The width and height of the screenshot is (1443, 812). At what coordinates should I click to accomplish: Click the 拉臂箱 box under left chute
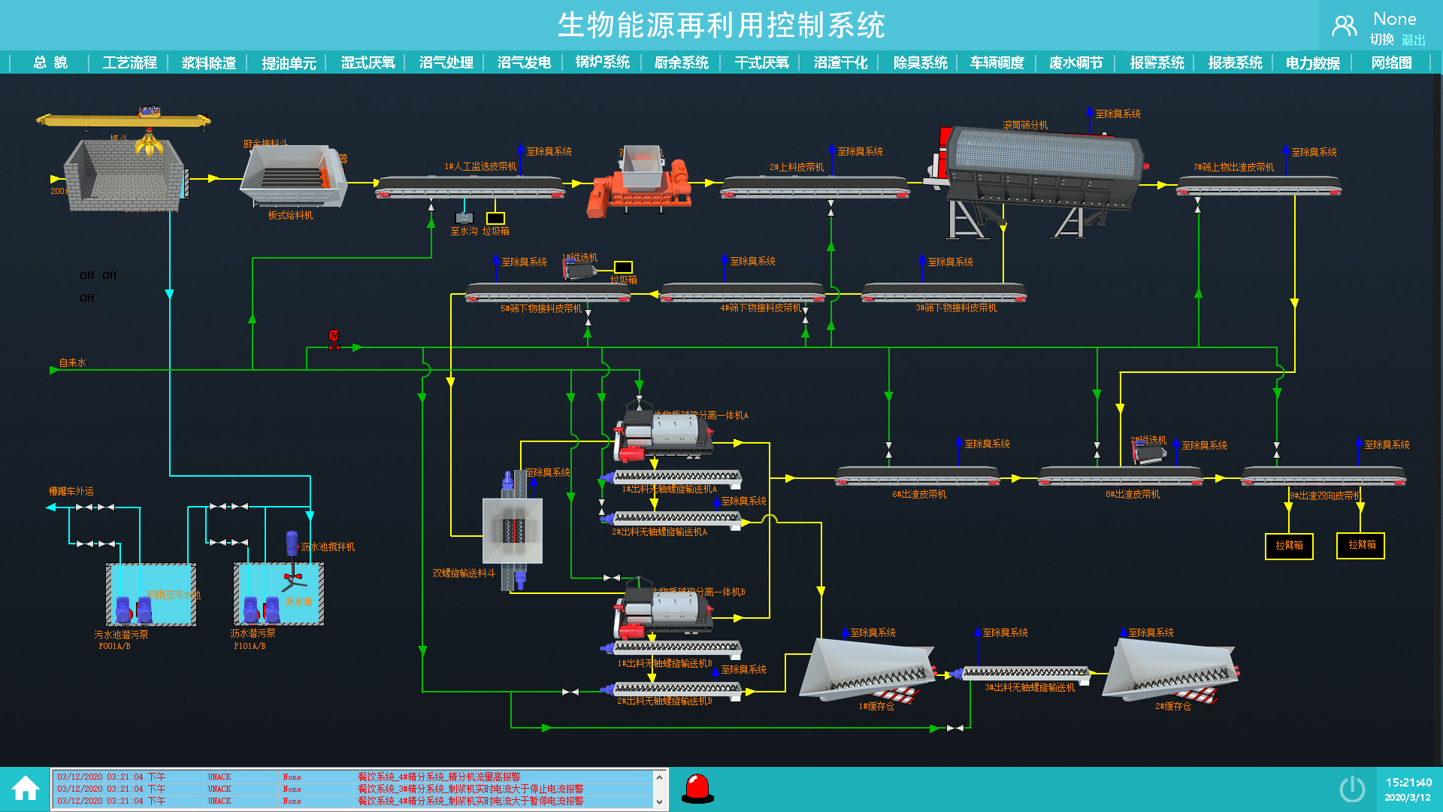1289,545
